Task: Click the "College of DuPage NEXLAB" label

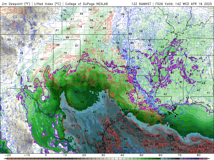Action: 86,4
